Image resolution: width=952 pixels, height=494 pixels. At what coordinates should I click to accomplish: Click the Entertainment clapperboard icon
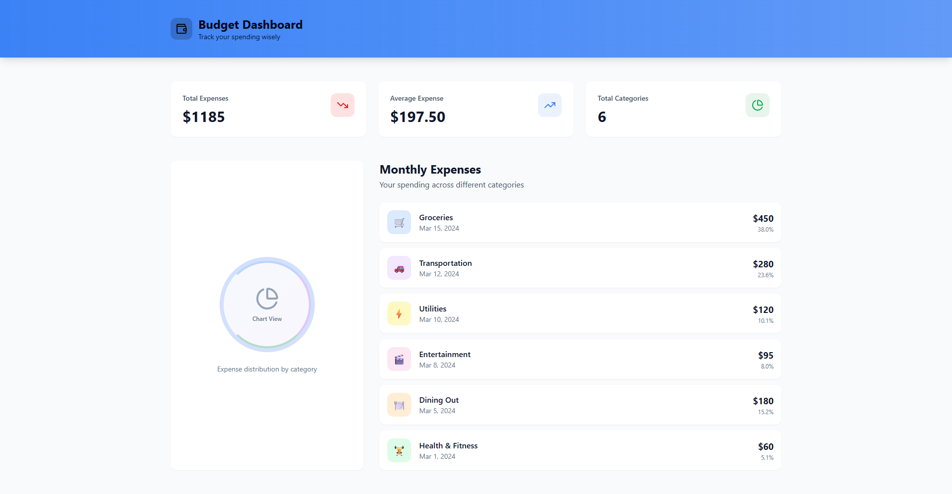[x=399, y=359]
